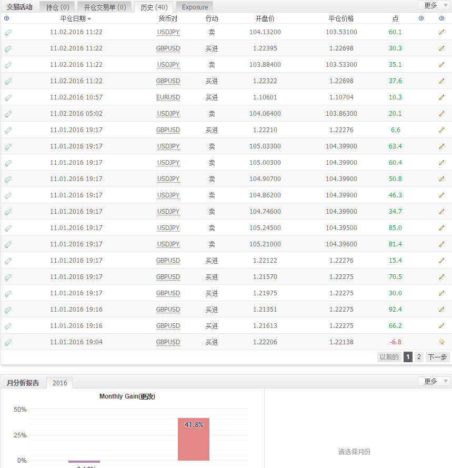Click the 行动 column header
The height and width of the screenshot is (468, 452).
coord(212,18)
